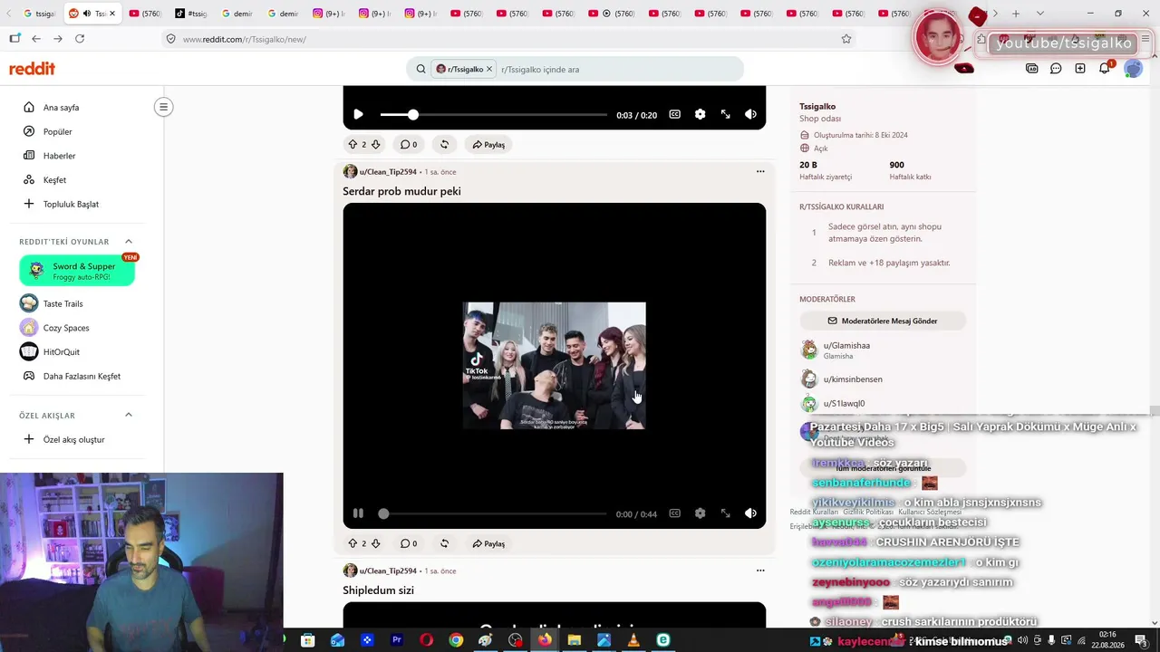Click award icon on Serdar prob post
The width and height of the screenshot is (1160, 652).
(444, 543)
